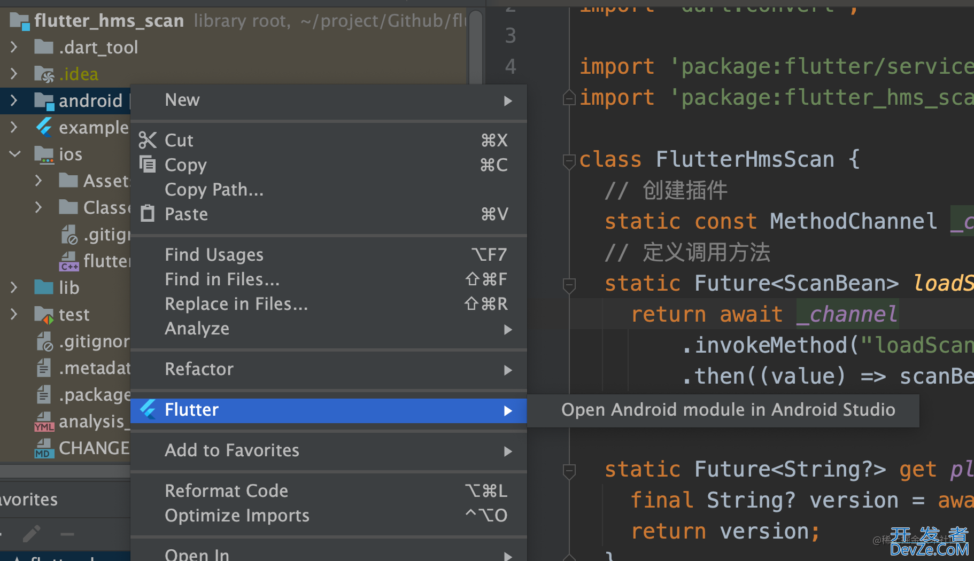Select Find in Files... entry
The width and height of the screenshot is (974, 561).
coord(328,279)
